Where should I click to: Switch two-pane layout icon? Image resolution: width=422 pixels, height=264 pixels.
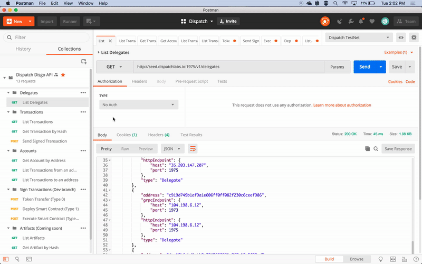[x=392, y=259]
